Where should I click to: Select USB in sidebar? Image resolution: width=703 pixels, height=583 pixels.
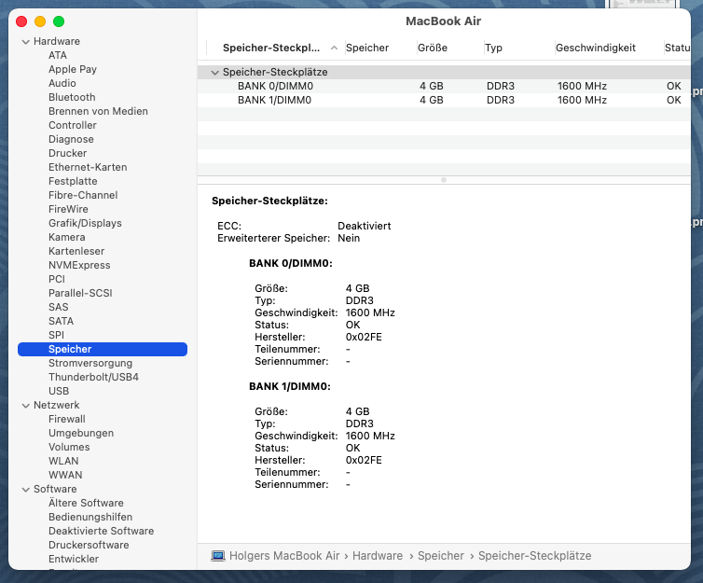(59, 391)
